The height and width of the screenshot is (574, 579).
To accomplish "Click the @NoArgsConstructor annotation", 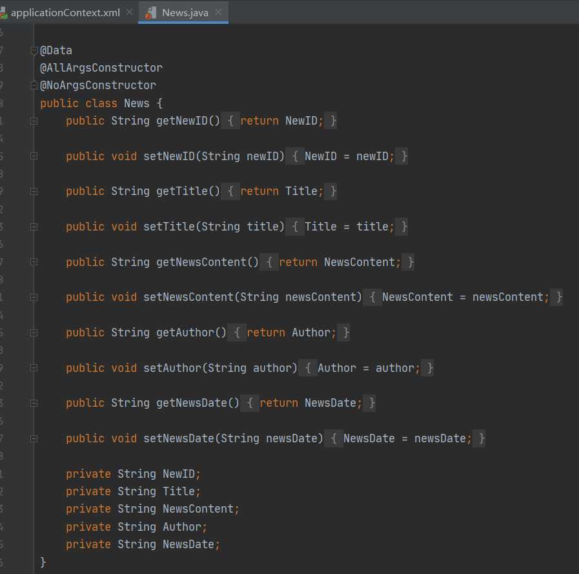I will 98,85.
